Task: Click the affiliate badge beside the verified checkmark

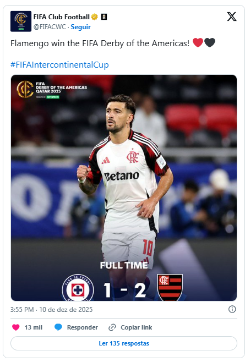Action: tap(104, 17)
